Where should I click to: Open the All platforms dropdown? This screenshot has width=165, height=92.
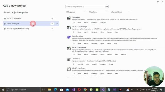tap(98, 12)
